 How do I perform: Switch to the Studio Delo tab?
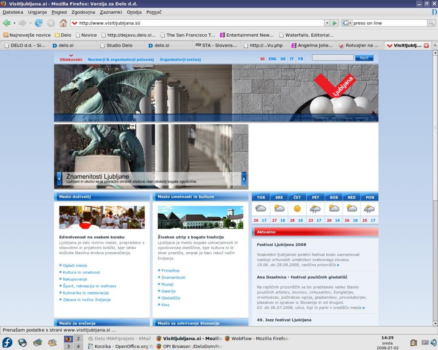[x=121, y=45]
